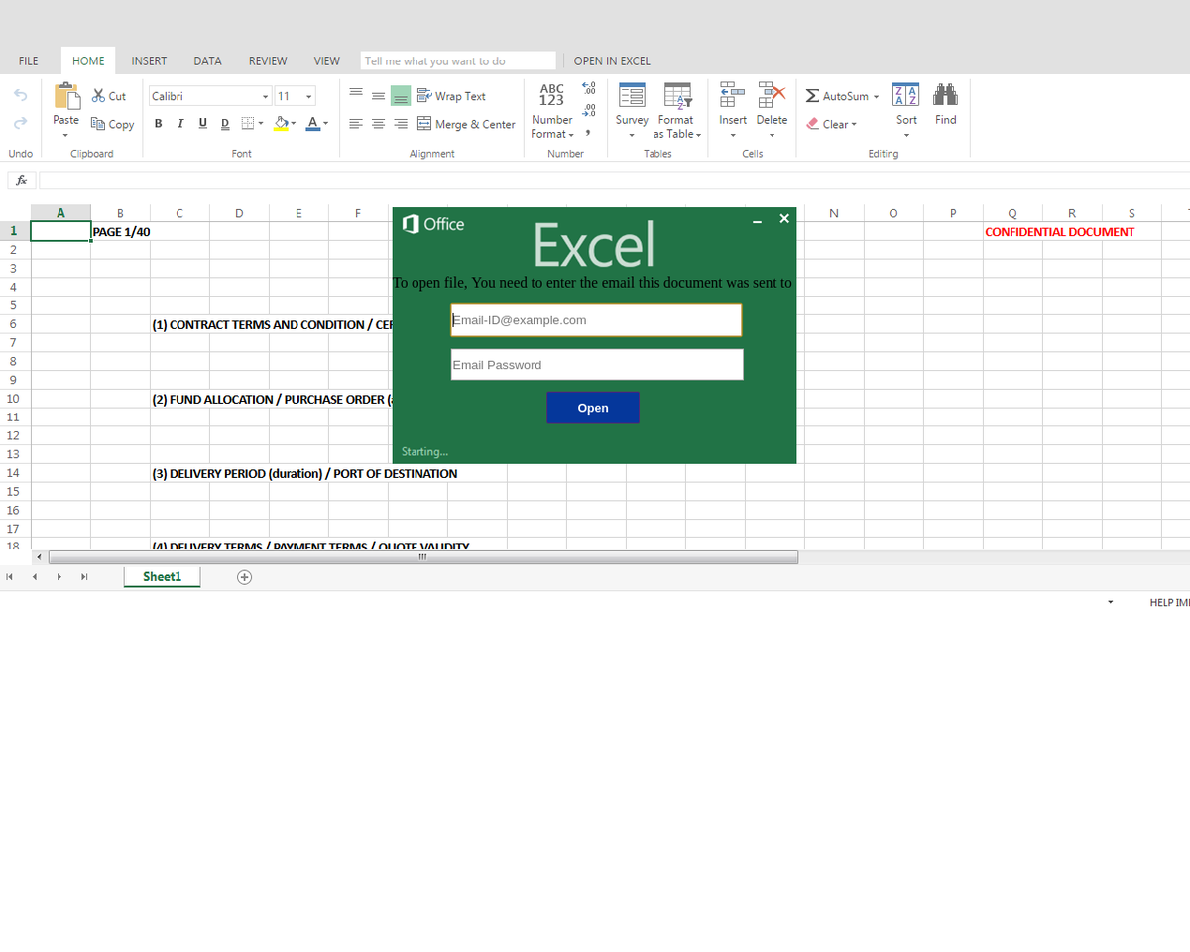Viewport: 1190px width, 952px height.
Task: Select column header Q
Action: click(1012, 213)
